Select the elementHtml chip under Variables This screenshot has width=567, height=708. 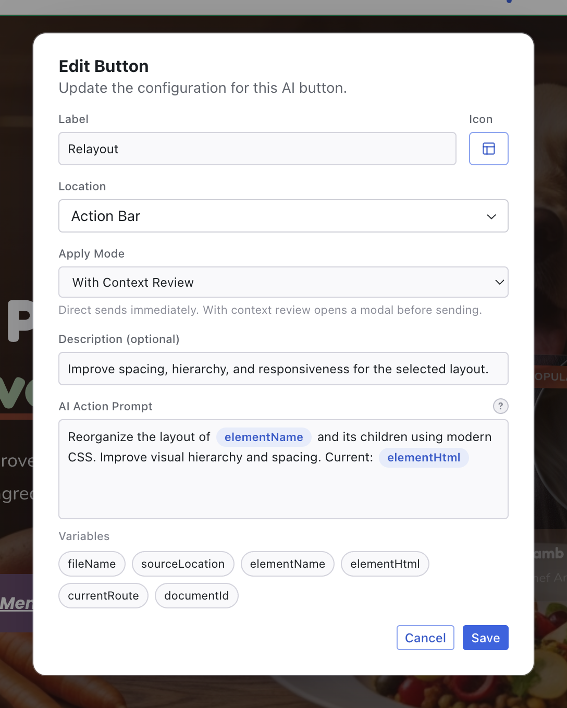click(385, 564)
